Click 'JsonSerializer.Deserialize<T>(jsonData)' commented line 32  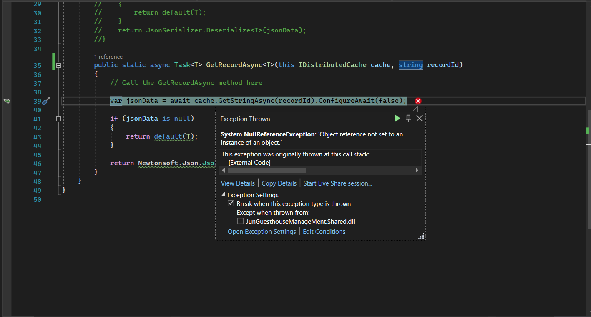[x=224, y=31]
